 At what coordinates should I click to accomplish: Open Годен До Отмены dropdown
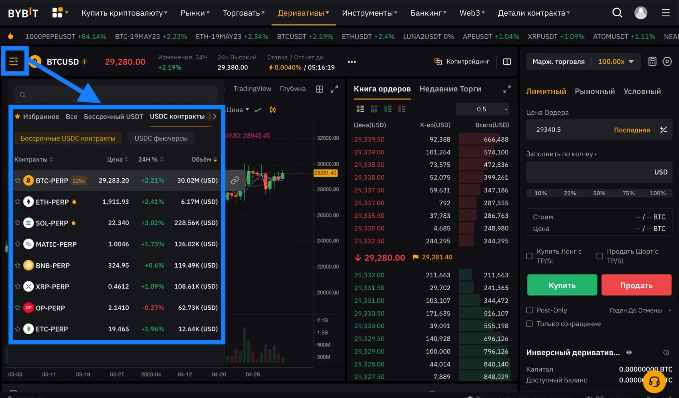(640, 310)
